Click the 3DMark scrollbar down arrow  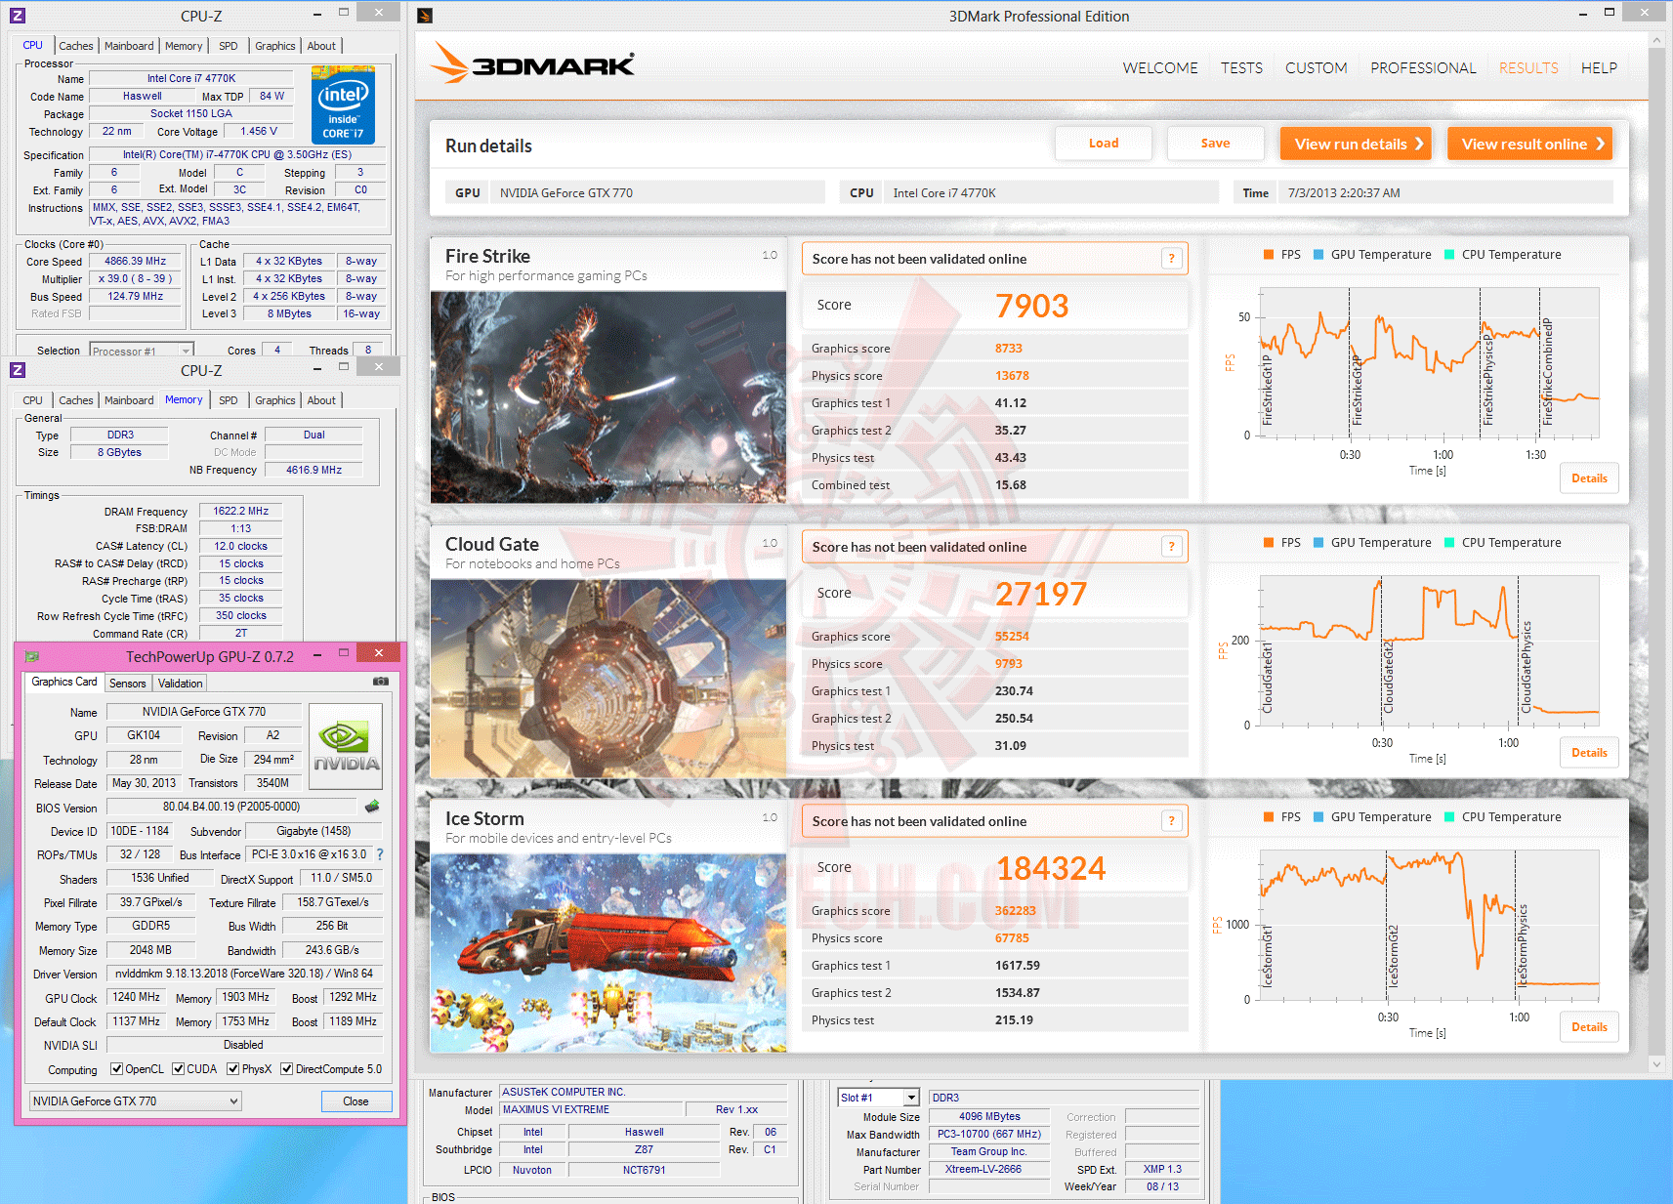point(1656,1064)
